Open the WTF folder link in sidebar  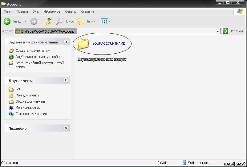pyautogui.click(x=19, y=89)
